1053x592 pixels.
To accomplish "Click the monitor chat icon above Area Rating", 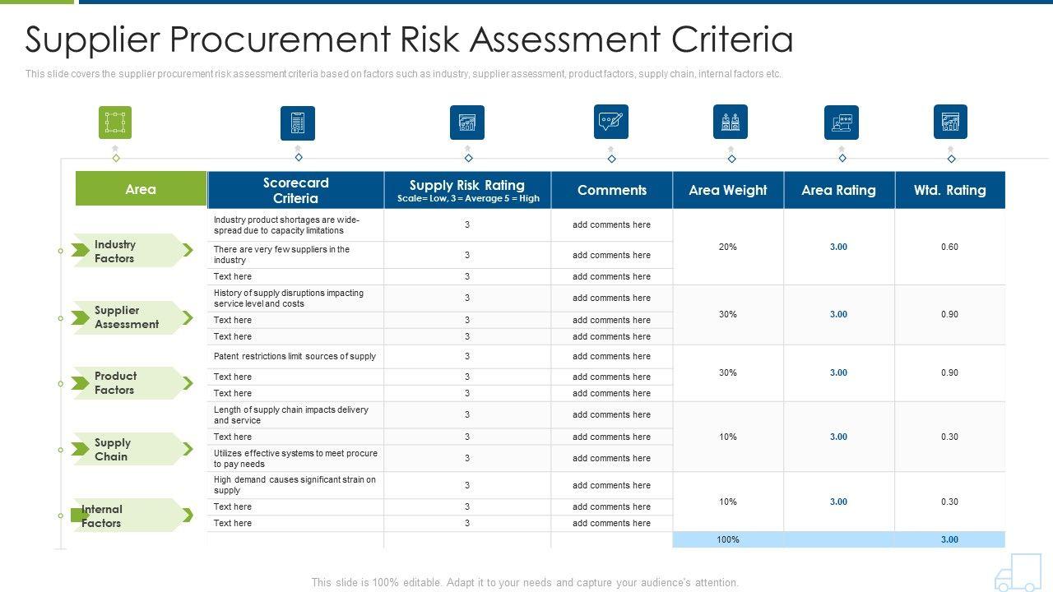I will pos(842,123).
